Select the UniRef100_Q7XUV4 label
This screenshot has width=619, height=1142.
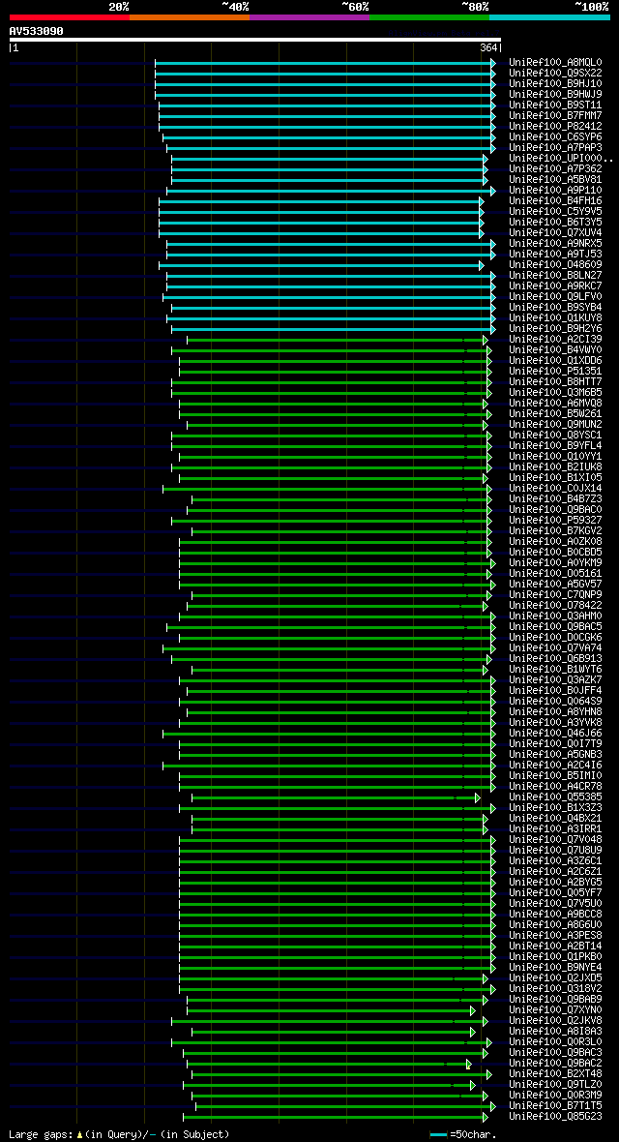(555, 232)
